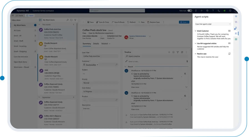Click the plus quick-create icon in header
The image size is (249, 137).
pos(202,11)
